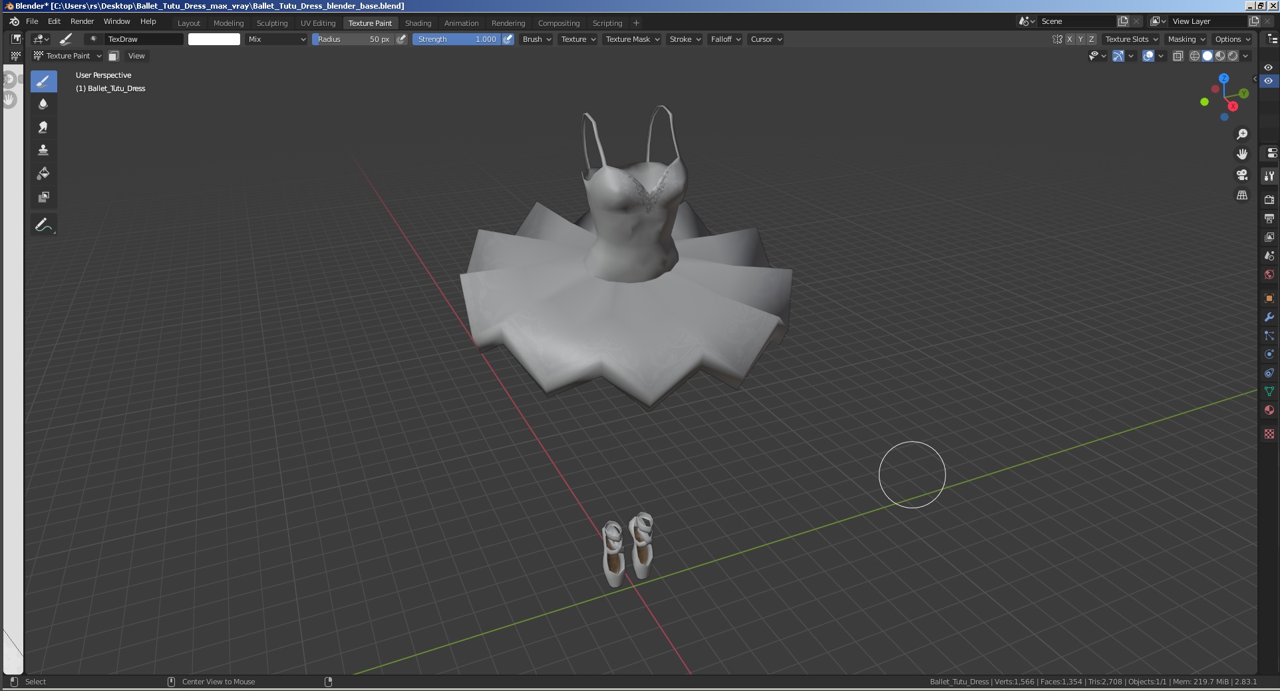The image size is (1280, 691).
Task: Open the Output properties tab
Action: pyautogui.click(x=1269, y=218)
